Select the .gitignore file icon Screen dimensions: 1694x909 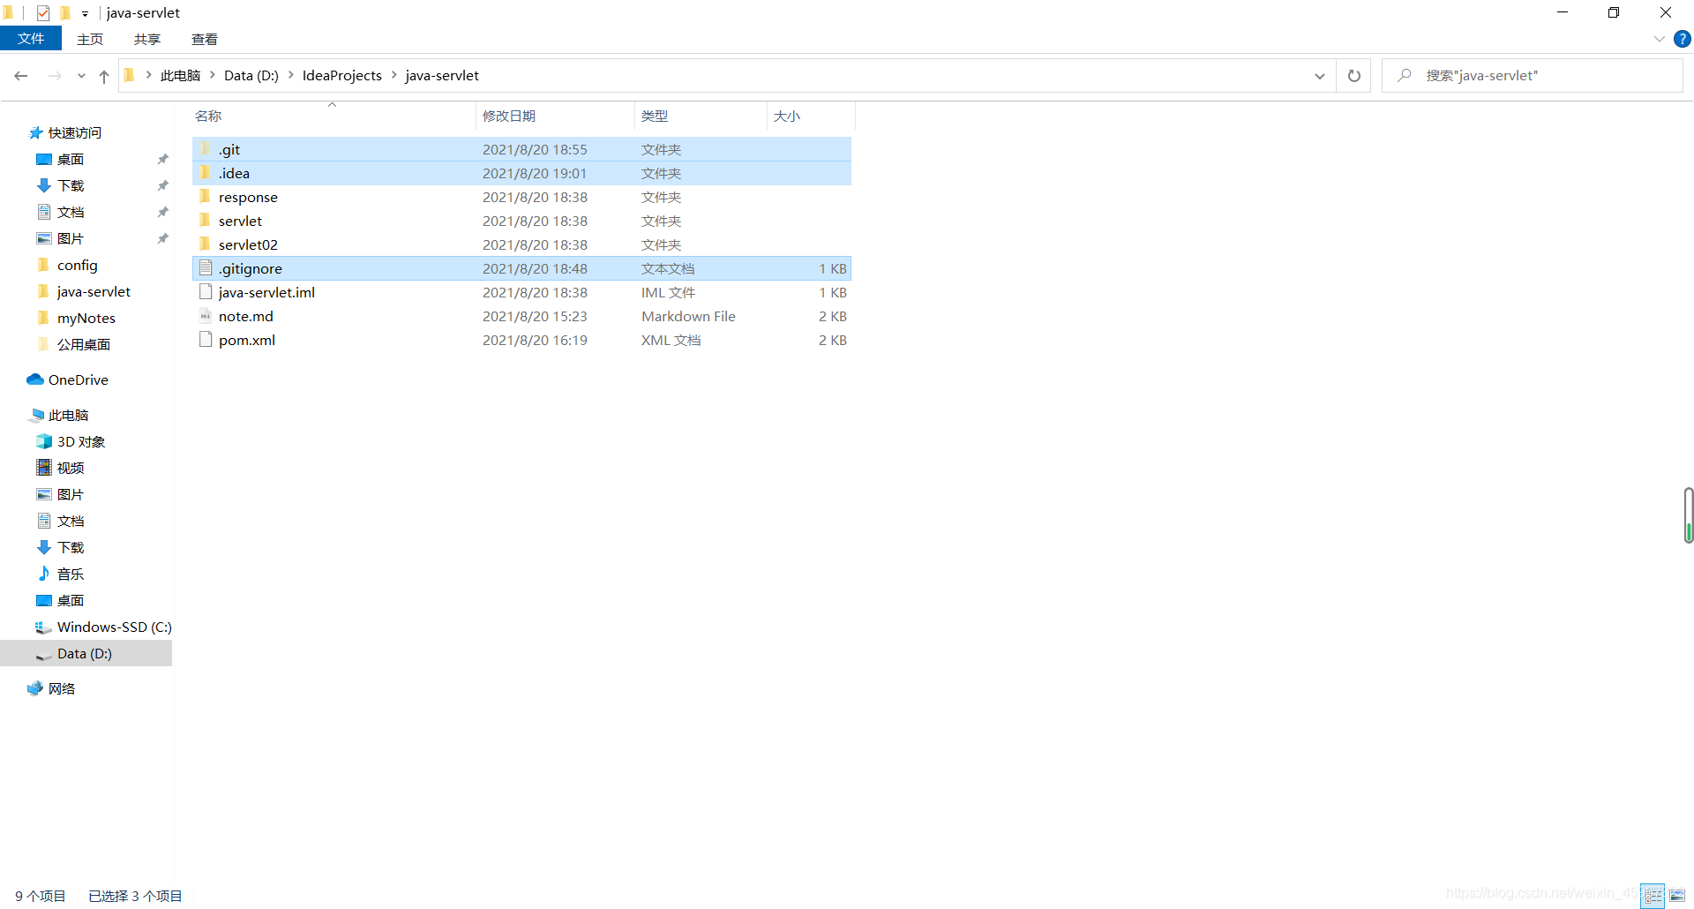(x=206, y=267)
